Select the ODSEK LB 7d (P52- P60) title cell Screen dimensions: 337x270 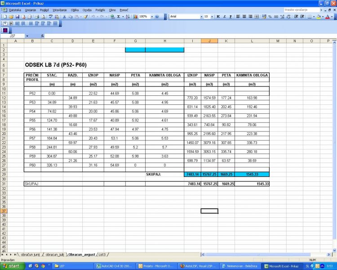(x=56, y=65)
